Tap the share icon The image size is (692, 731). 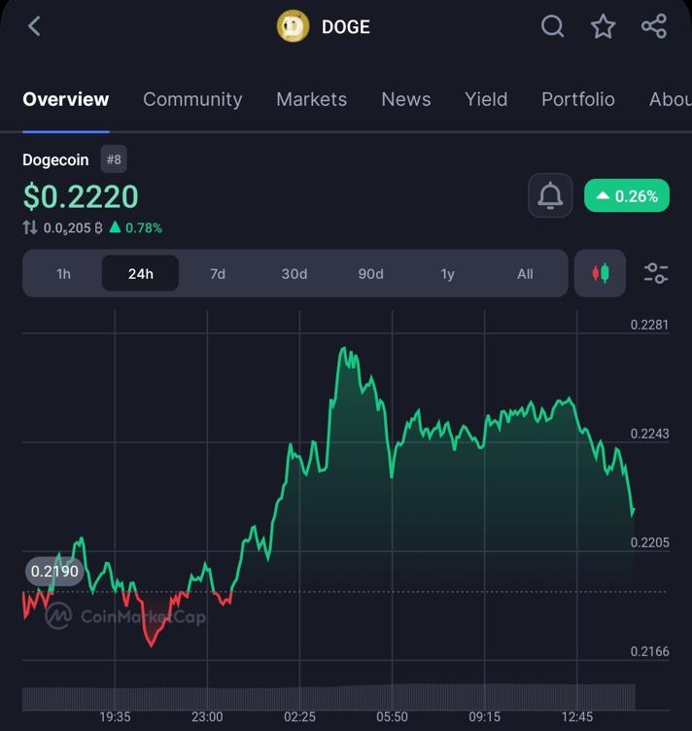654,26
